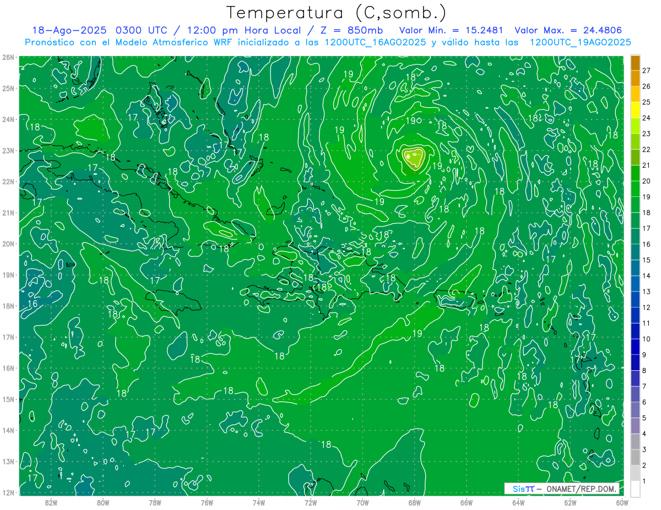Click the 66W longitude axis label
Viewport: 661px width, 510px height.
pyautogui.click(x=466, y=502)
